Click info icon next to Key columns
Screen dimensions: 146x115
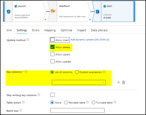point(26,71)
